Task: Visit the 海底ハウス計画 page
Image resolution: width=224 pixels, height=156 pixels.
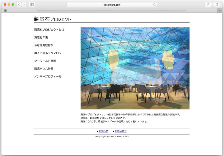Action: pyautogui.click(x=44, y=69)
